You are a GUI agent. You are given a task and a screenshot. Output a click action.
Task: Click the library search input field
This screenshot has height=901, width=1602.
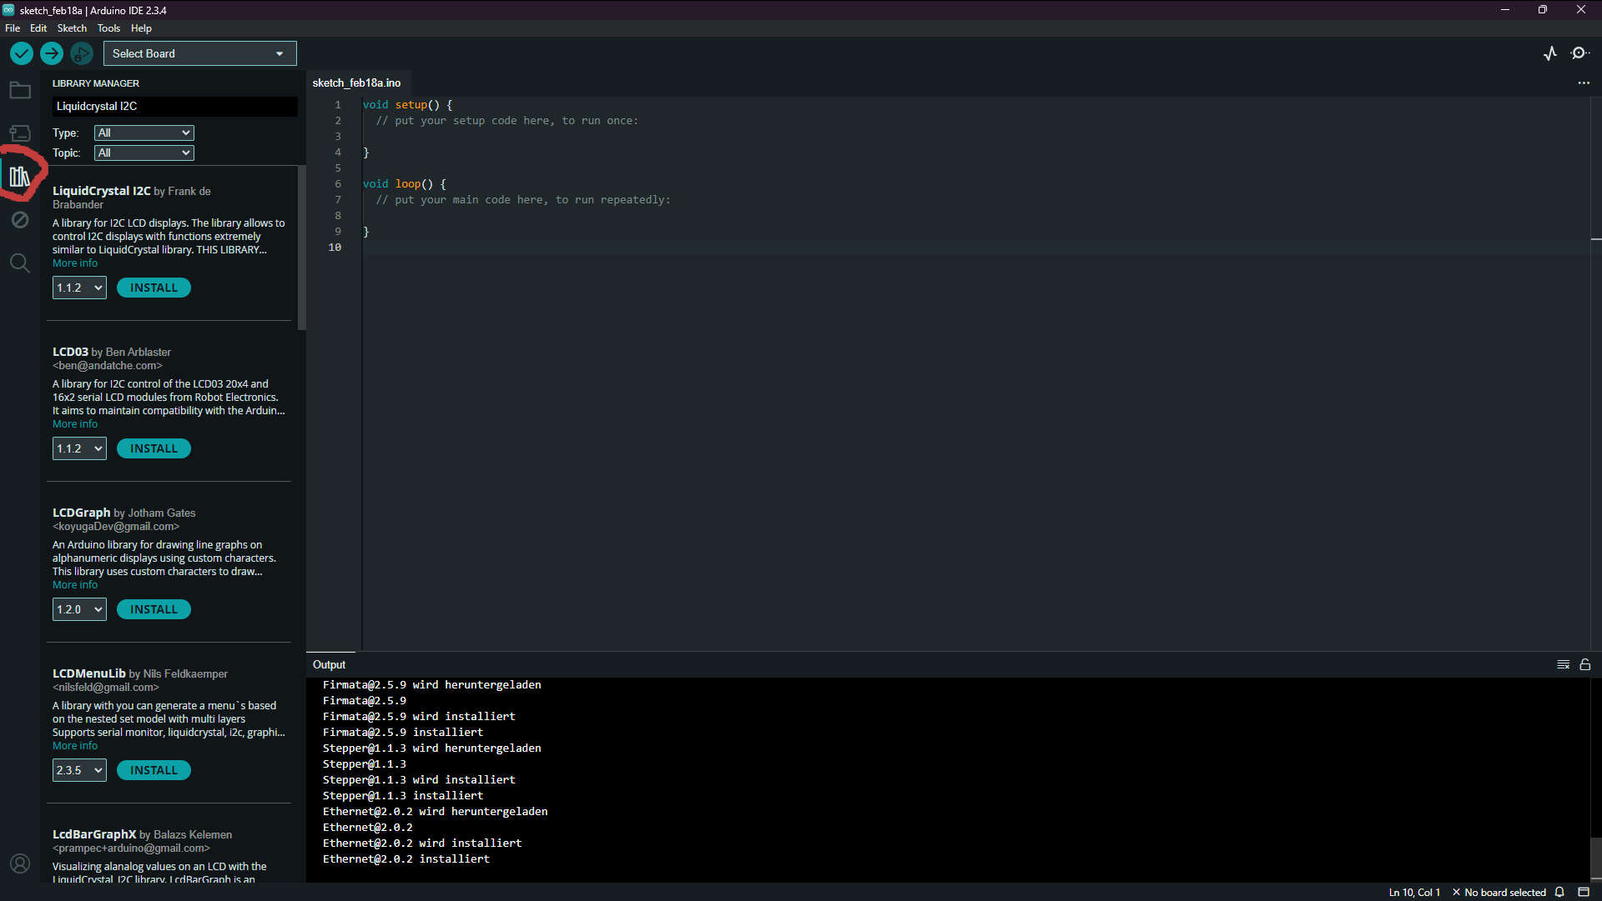point(174,106)
